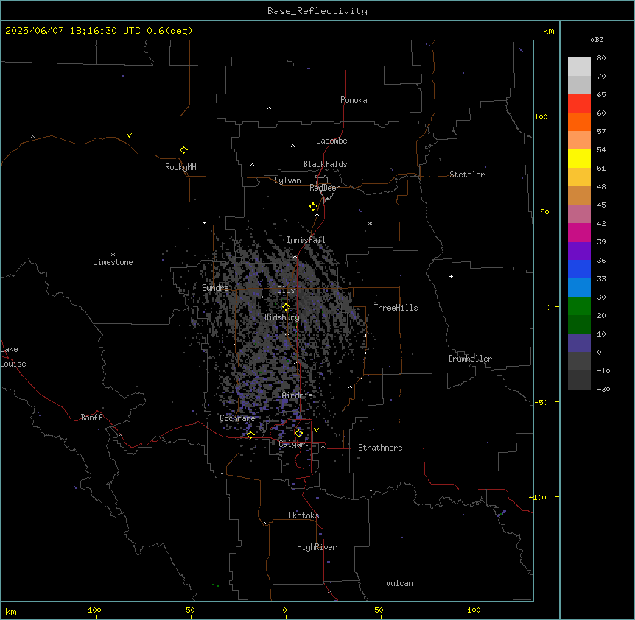Click the Sylvan town label
Viewport: 635px width, 620px height.
tap(287, 180)
